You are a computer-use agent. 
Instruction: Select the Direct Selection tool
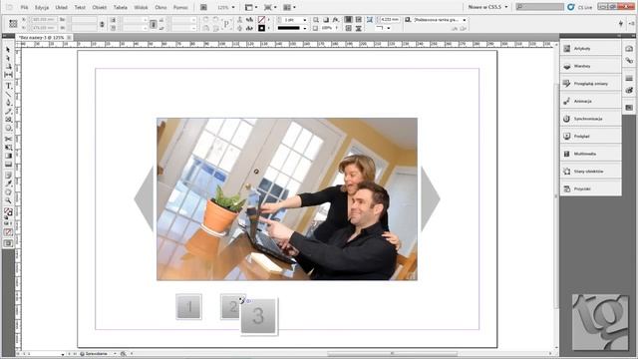tap(8, 58)
